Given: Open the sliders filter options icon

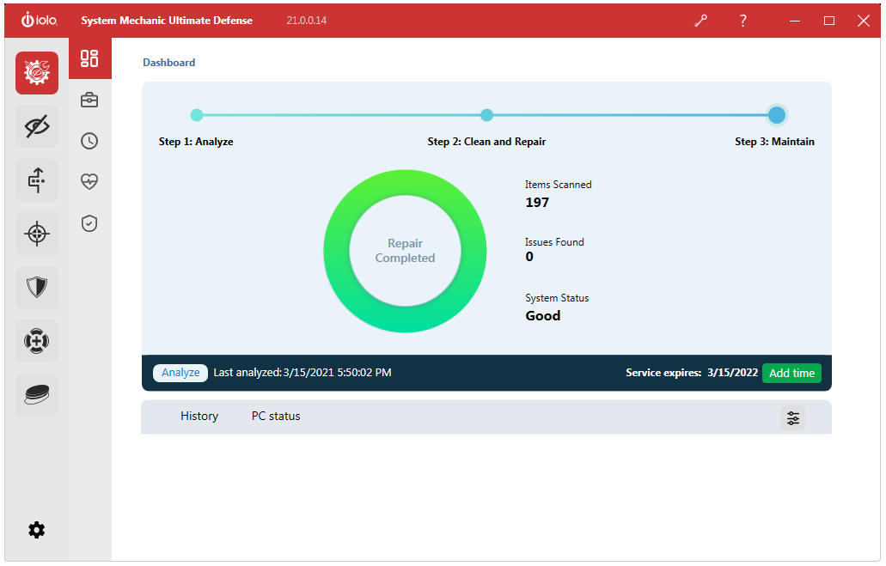Looking at the screenshot, I should point(793,418).
